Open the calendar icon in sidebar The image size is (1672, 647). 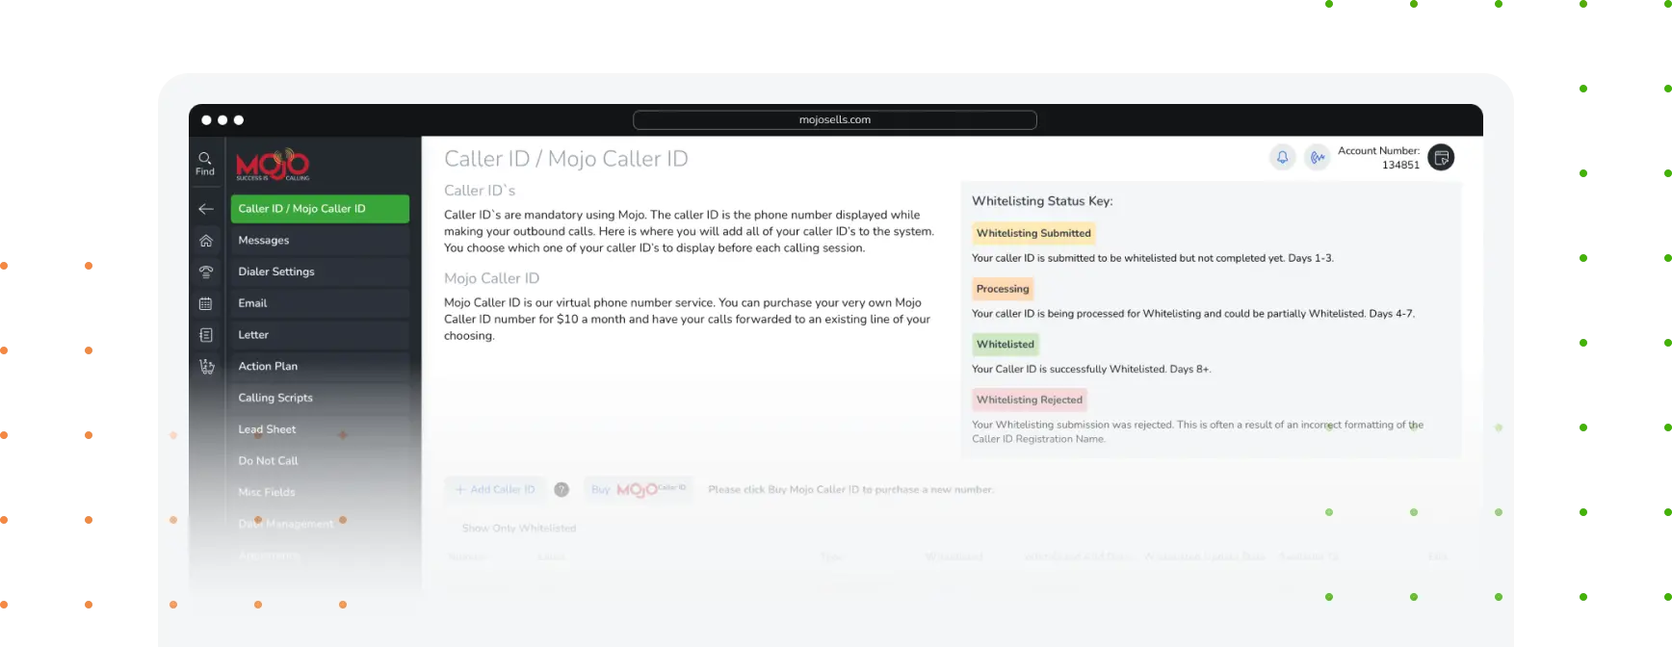[206, 304]
